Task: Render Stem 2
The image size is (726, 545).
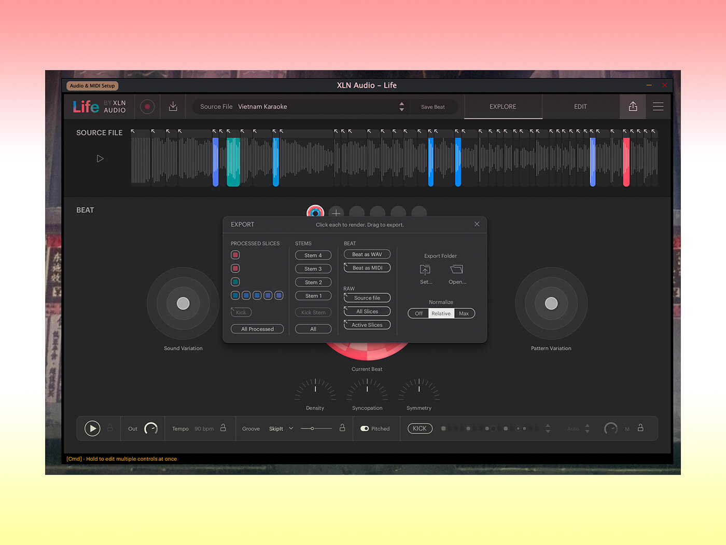Action: [313, 282]
